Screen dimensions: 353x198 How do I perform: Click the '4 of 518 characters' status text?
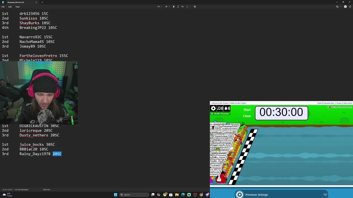pos(22,189)
